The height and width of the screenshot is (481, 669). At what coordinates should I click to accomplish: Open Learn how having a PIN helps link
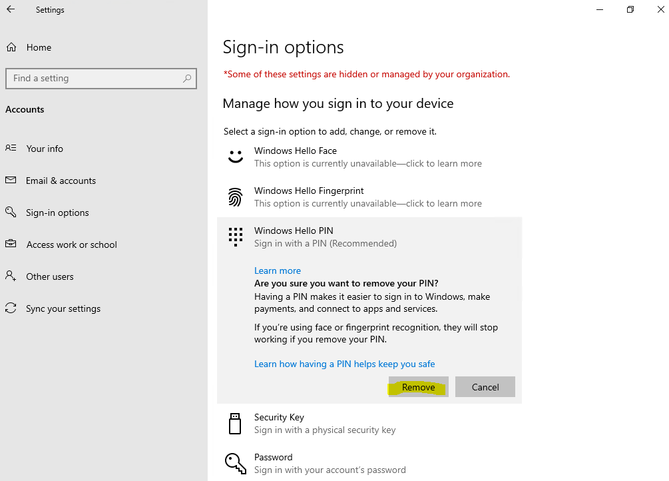pyautogui.click(x=344, y=364)
